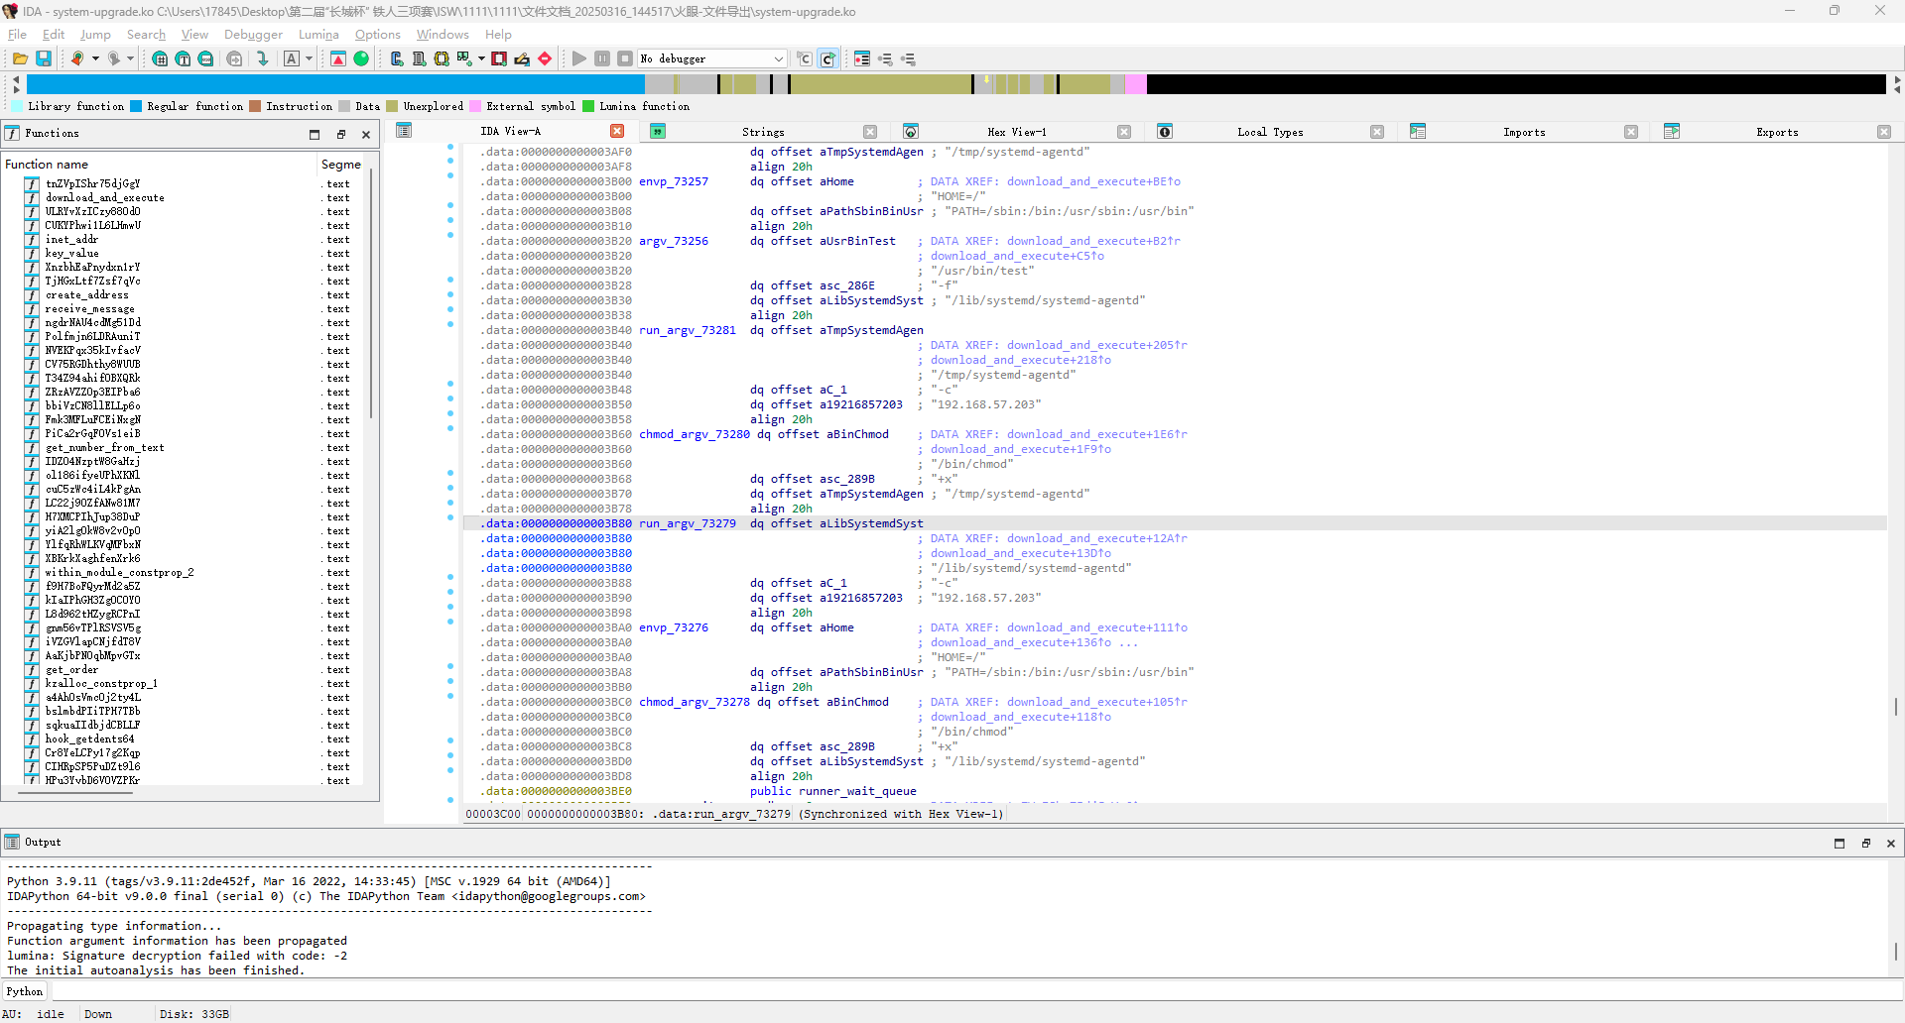Screen dimensions: 1905x1023
Task: Click the xref link download_and_execute+205
Action: pyautogui.click(x=1097, y=345)
